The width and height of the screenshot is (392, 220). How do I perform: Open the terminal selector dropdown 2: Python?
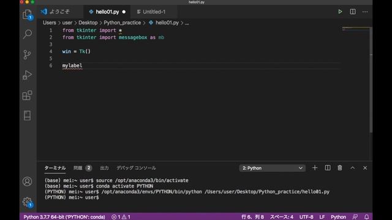272,168
